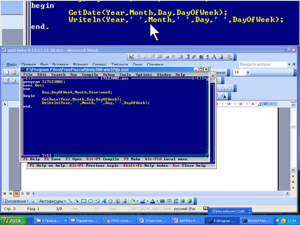Select the Oval drawing tool
Screen dimensions: 300x225
[90, 201]
